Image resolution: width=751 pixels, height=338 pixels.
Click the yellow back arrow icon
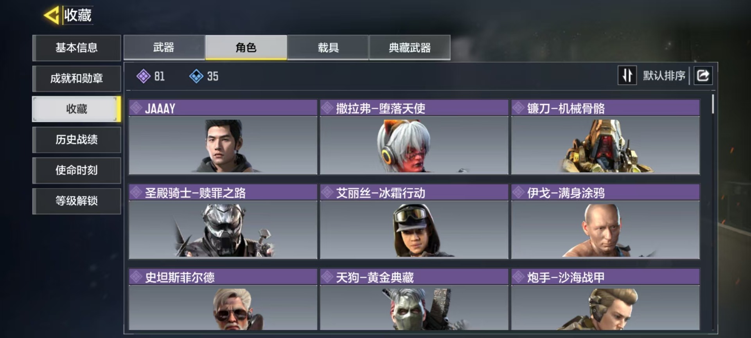51,15
